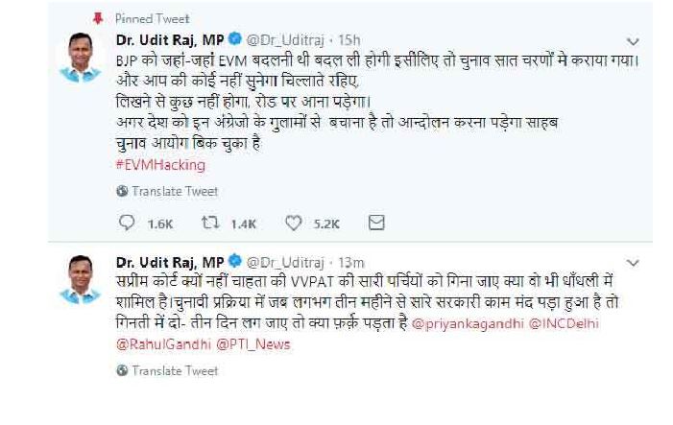Click globe icon under the VVPAT tweet
The height and width of the screenshot is (425, 673).
point(122,370)
